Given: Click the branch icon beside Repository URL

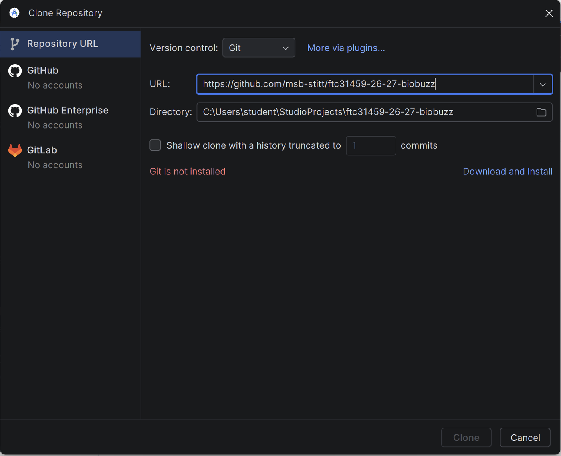Looking at the screenshot, I should point(14,44).
